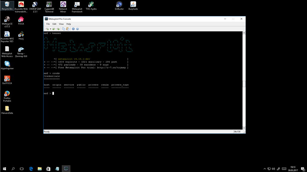Click the OWASP ZAP 2.3.1 desktop icon

35,7
